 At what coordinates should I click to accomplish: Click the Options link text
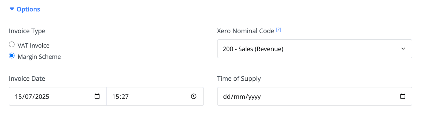point(28,9)
